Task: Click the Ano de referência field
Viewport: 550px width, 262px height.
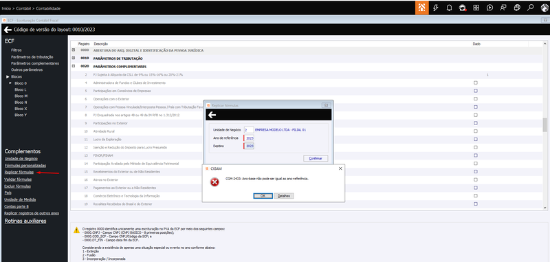Action: 249,138
